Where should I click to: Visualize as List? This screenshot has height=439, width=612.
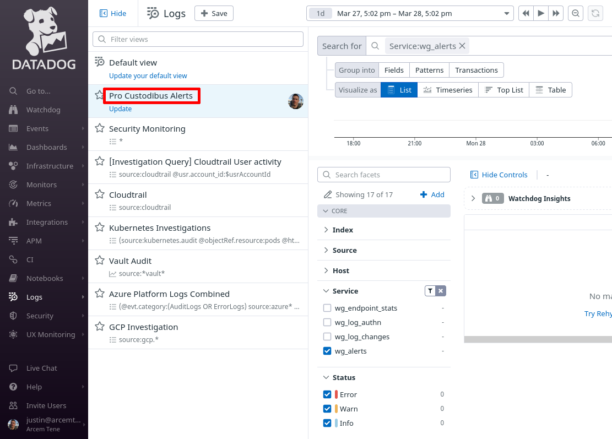coord(399,90)
